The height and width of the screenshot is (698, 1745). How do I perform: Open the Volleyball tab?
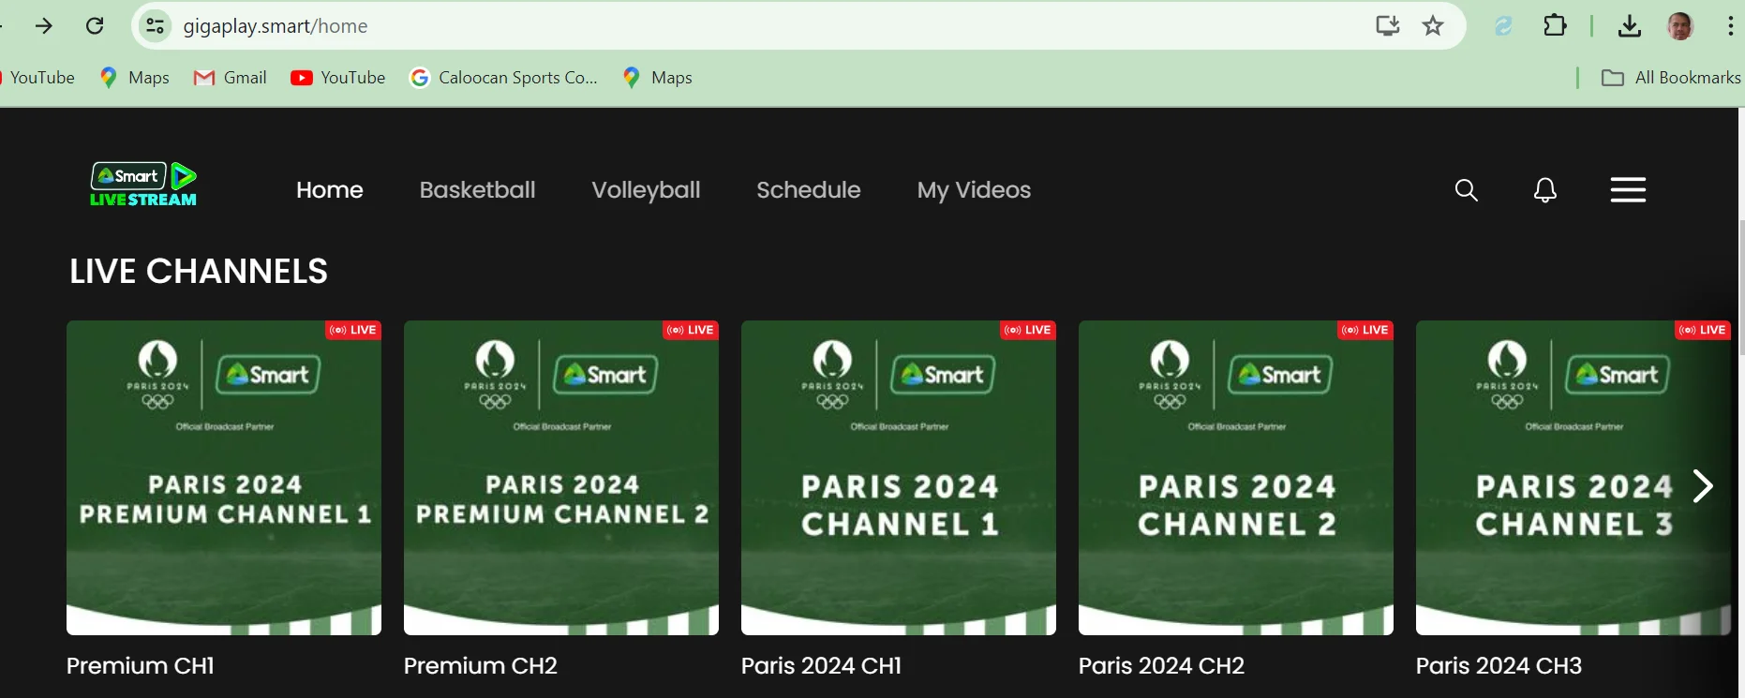pyautogui.click(x=647, y=190)
